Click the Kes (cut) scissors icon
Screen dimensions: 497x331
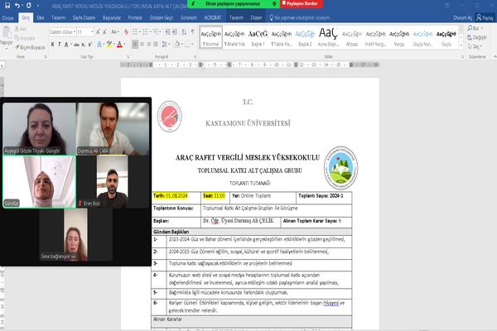click(17, 28)
